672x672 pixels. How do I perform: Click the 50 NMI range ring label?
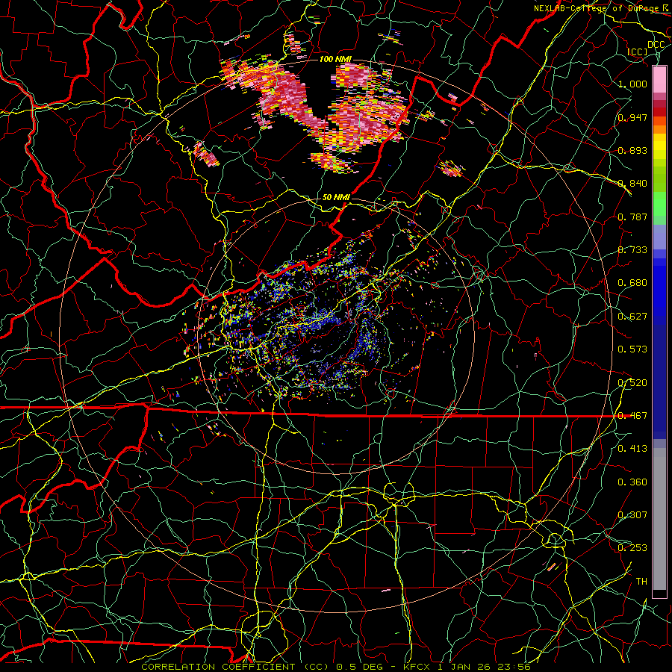coord(336,198)
